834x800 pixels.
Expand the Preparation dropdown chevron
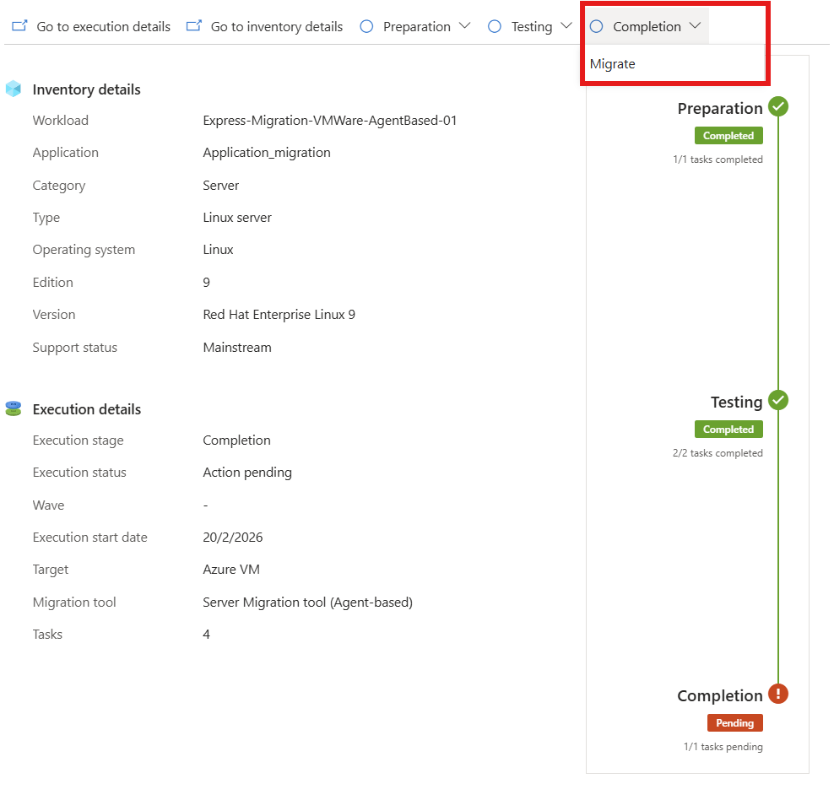(465, 25)
